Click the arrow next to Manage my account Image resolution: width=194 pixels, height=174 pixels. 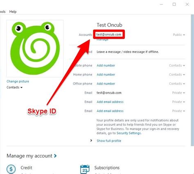pyautogui.click(x=55, y=156)
